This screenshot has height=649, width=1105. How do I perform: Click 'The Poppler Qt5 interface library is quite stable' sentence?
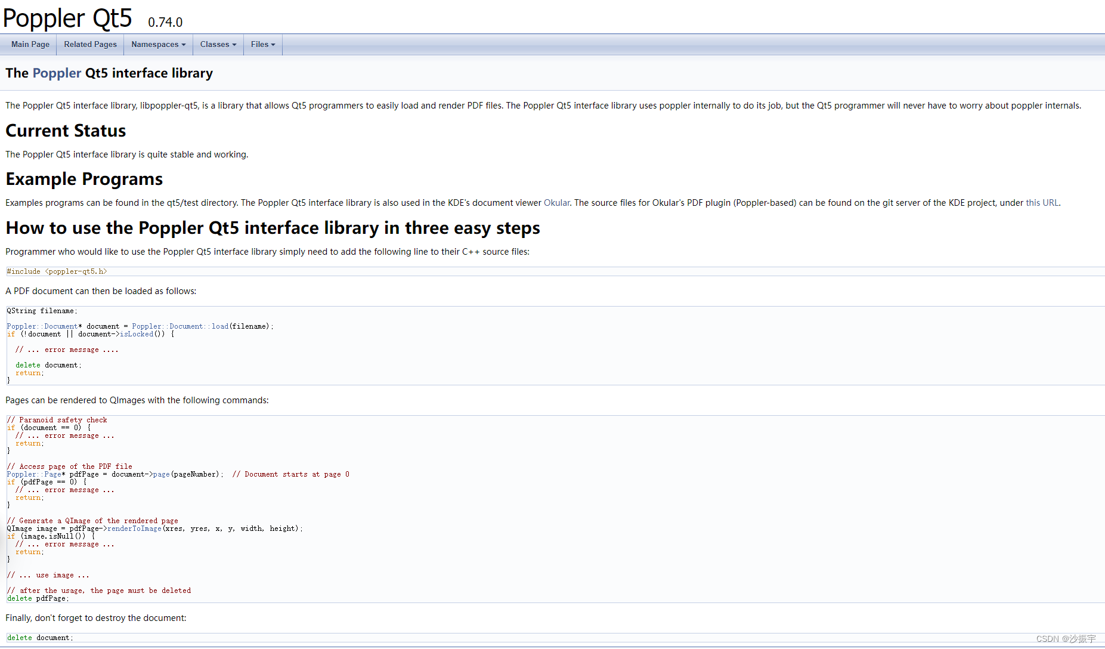(x=127, y=154)
